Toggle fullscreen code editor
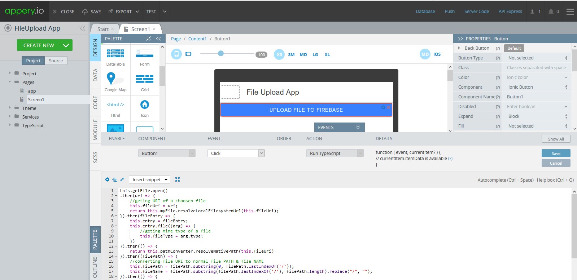Image resolution: width=577 pixels, height=280 pixels. tap(178, 179)
